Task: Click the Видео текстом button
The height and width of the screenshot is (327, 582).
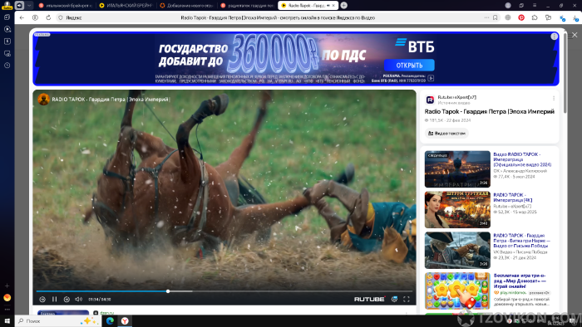Action: pos(446,134)
